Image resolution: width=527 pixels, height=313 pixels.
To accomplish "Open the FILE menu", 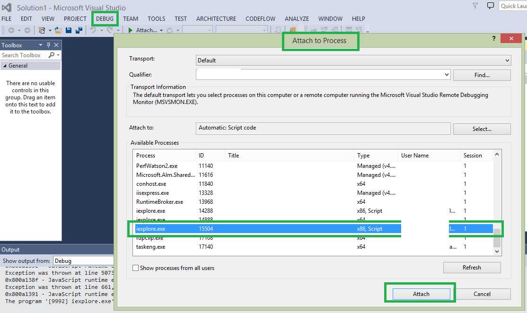I will coord(6,19).
